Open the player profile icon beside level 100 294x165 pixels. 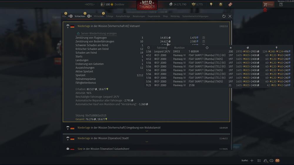point(103,4)
